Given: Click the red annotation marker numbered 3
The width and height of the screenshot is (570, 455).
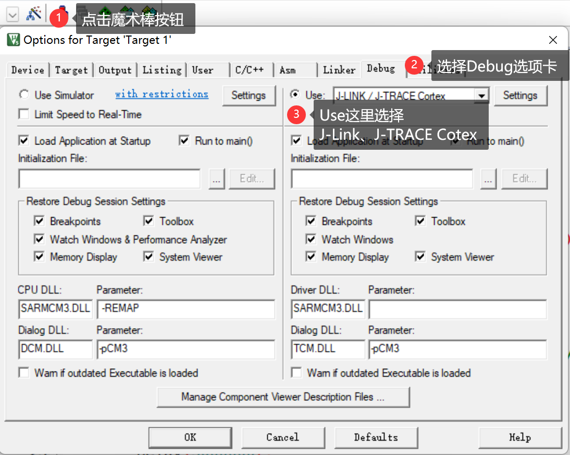Looking at the screenshot, I should click(297, 115).
